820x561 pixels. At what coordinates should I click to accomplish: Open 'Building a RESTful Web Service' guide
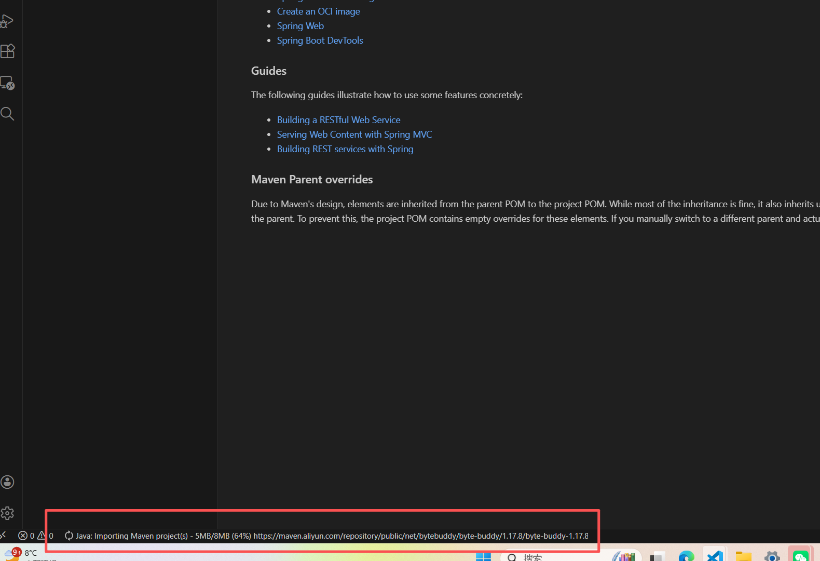tap(338, 120)
